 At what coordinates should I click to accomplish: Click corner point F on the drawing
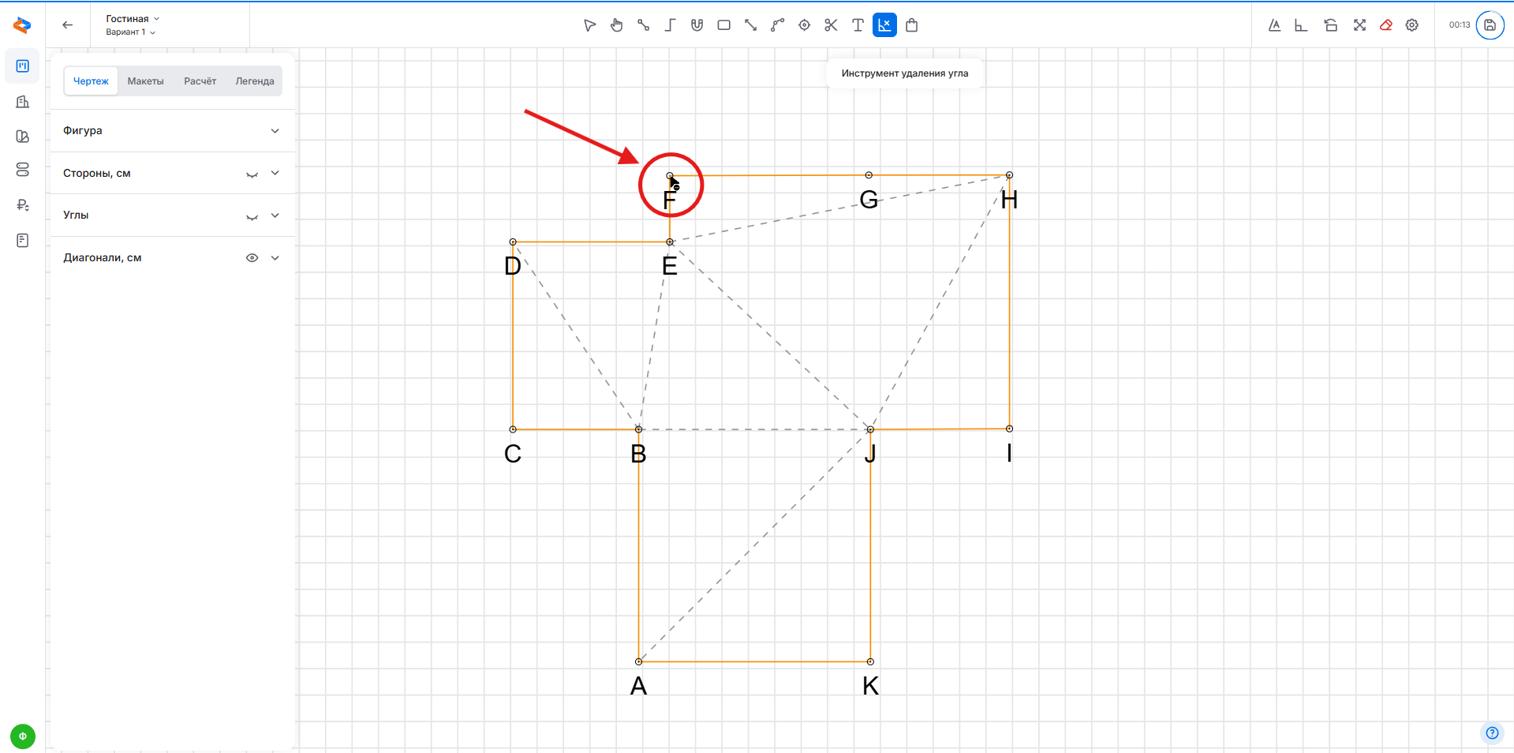pos(670,175)
